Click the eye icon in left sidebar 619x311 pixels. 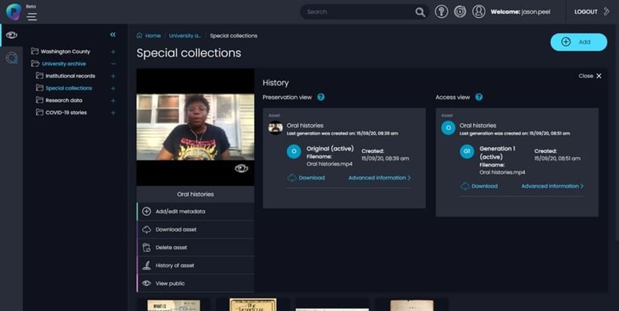(x=11, y=35)
